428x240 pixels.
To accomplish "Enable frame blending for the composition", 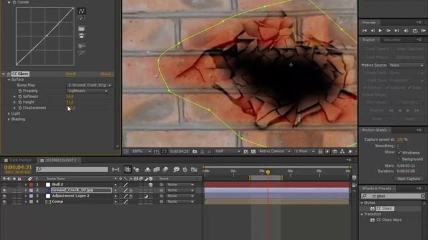I will tap(156, 169).
